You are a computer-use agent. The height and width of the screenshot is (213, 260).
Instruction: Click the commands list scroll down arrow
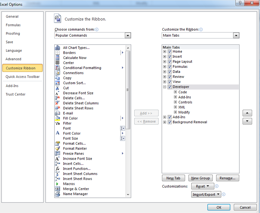point(128,195)
